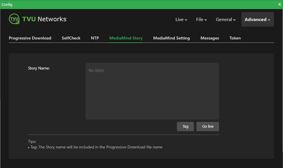
Task: Click the Config window title
Action: [x=7, y=5]
